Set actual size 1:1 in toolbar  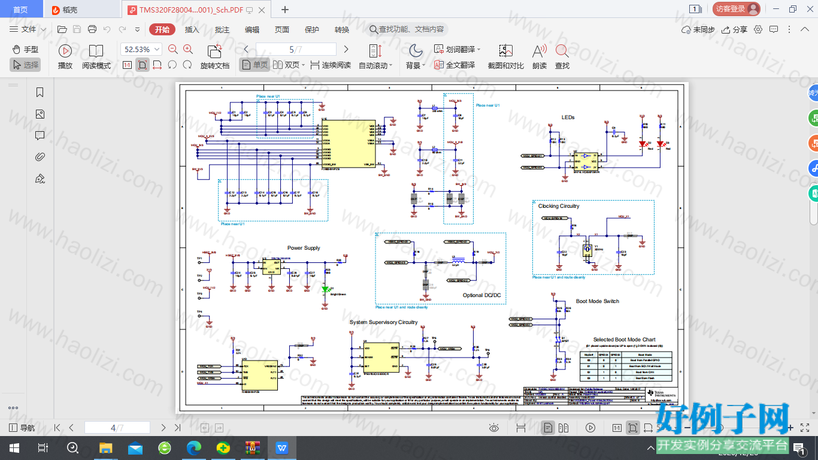[127, 65]
